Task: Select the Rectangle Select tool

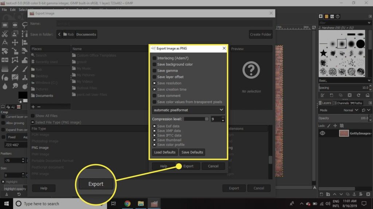Action: (5, 25)
